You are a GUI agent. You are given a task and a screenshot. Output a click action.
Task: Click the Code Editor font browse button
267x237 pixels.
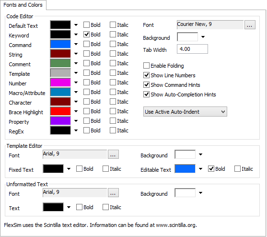coord(250,25)
